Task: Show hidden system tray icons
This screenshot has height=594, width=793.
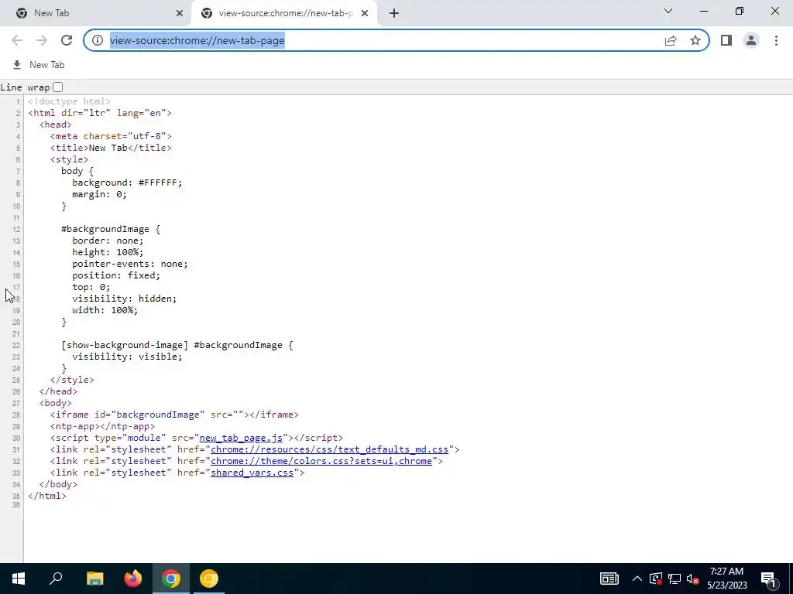Action: [637, 579]
